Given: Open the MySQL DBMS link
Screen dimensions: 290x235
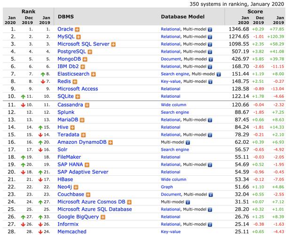Looking at the screenshot, I should click(66, 37).
